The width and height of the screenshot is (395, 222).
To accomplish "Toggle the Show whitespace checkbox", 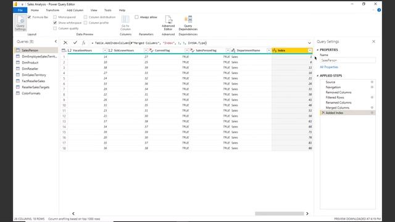I will [x=55, y=23].
